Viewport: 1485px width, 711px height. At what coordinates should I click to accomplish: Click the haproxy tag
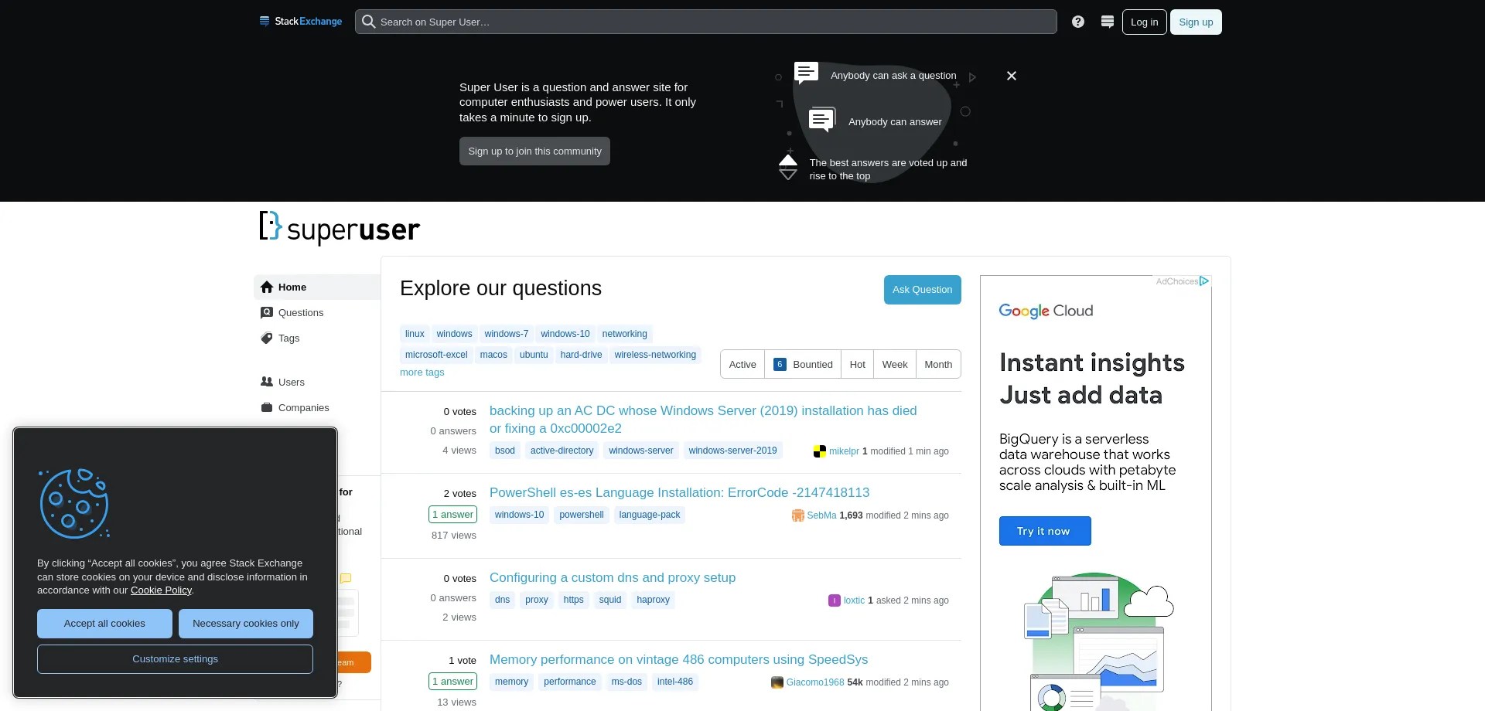[x=654, y=600]
